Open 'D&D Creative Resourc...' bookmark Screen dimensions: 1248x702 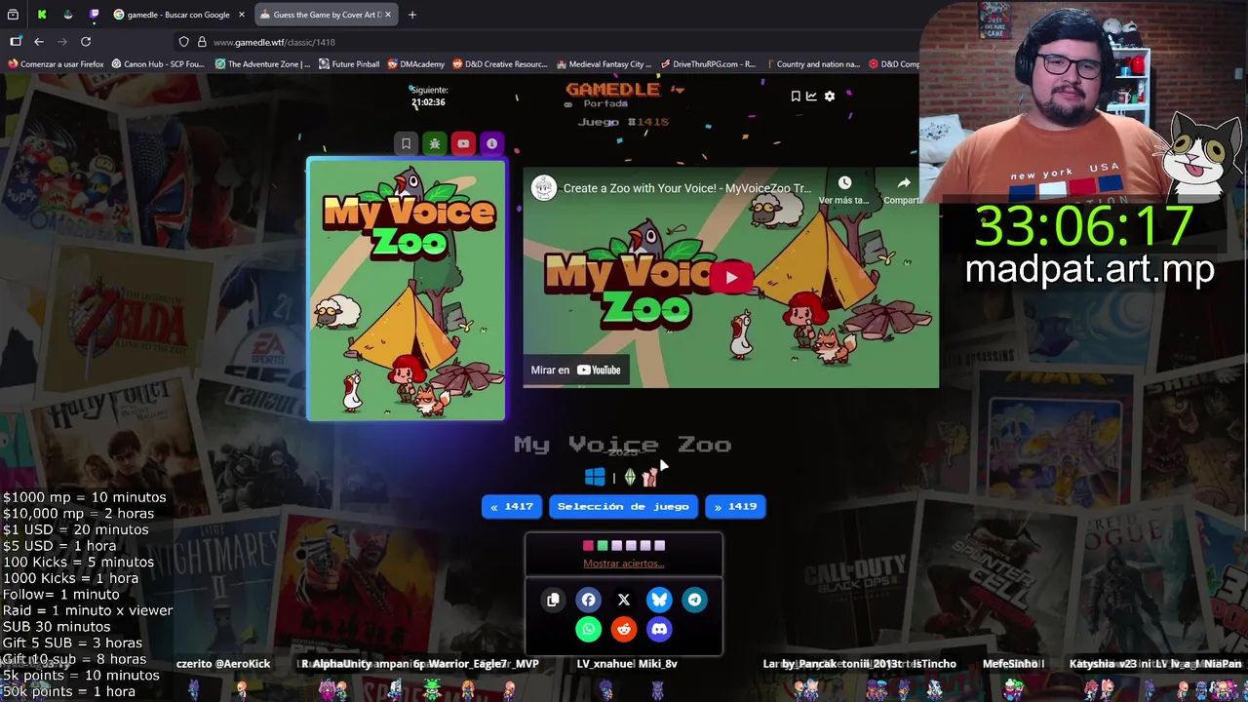click(x=500, y=64)
